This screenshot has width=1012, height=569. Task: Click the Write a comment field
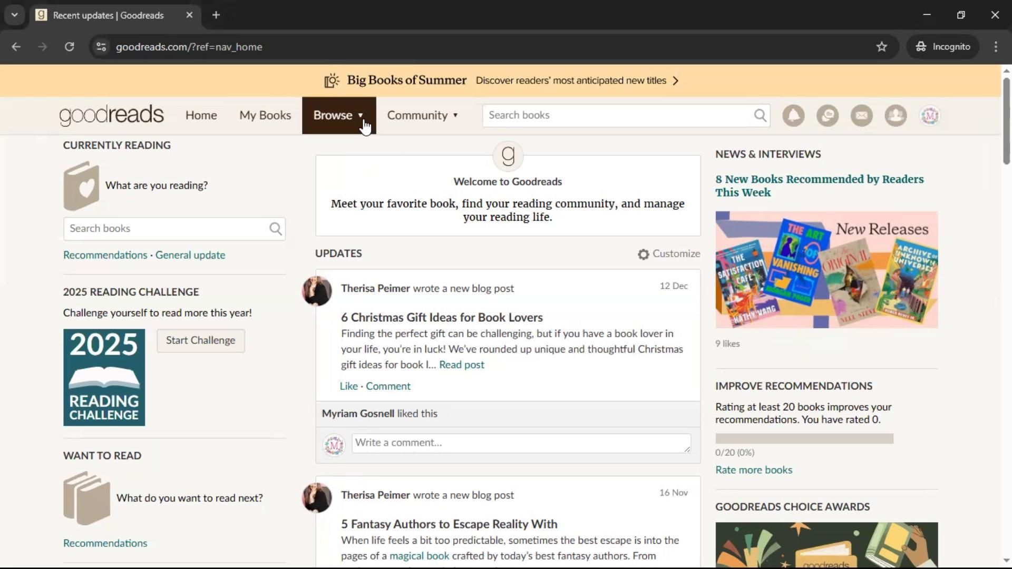pyautogui.click(x=521, y=443)
